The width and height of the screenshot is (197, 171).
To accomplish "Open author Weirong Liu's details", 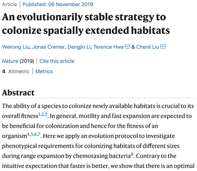I will coord(15,47).
